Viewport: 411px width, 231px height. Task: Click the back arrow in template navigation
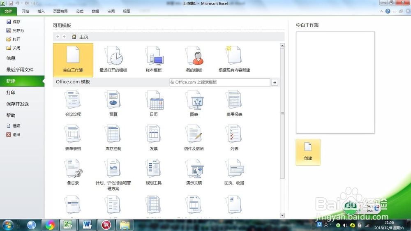coord(58,37)
